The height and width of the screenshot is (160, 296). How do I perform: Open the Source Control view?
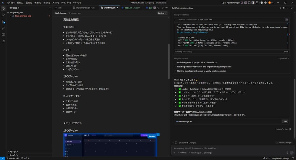(3, 22)
